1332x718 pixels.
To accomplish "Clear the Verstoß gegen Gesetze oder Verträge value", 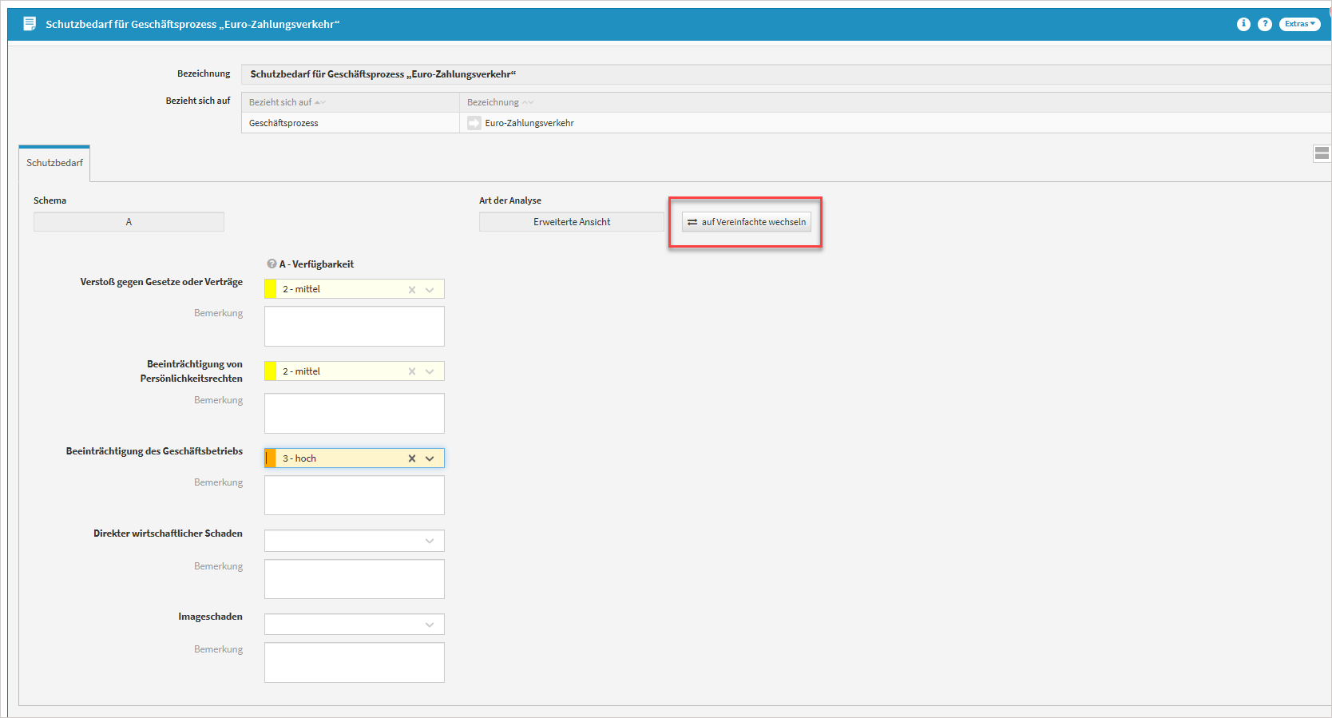I will pyautogui.click(x=412, y=290).
